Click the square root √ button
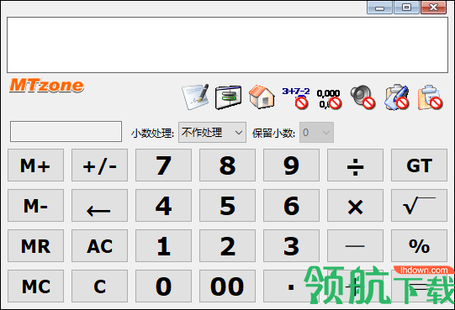This screenshot has width=455, height=310. point(419,206)
